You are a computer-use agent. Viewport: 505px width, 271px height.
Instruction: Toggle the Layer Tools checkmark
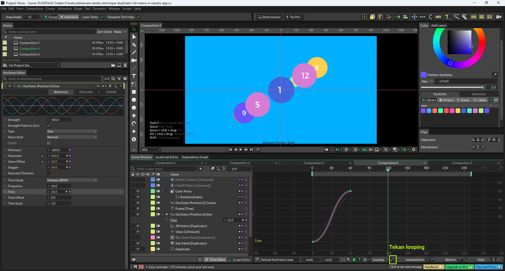(102, 17)
